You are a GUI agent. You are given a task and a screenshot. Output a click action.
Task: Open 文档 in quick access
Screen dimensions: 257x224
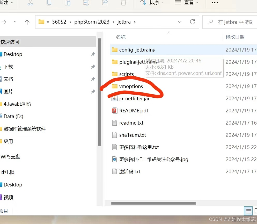click(x=8, y=79)
